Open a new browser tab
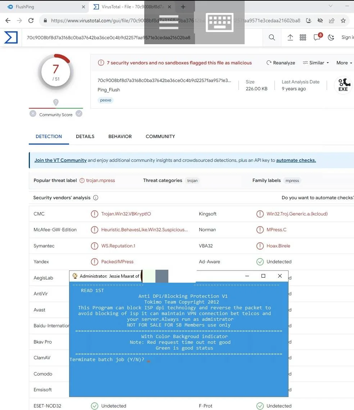 pyautogui.click(x=183, y=7)
